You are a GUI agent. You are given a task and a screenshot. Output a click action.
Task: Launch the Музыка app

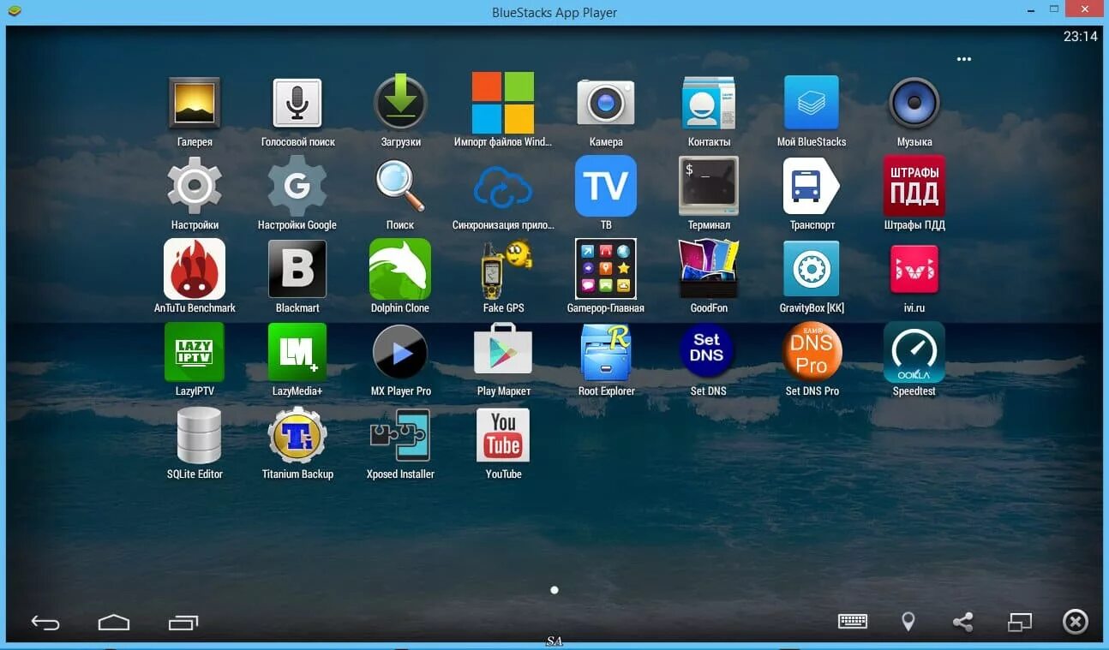pyautogui.click(x=914, y=103)
